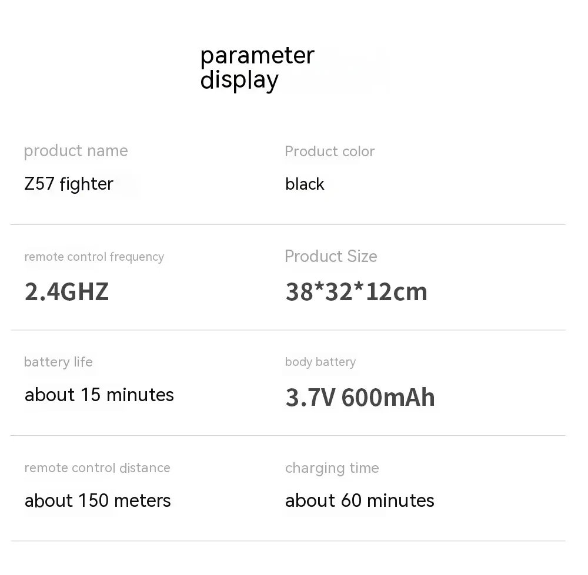The height and width of the screenshot is (575, 588).
Task: Select the "2.4GHZ" frequency value
Action: 66,291
